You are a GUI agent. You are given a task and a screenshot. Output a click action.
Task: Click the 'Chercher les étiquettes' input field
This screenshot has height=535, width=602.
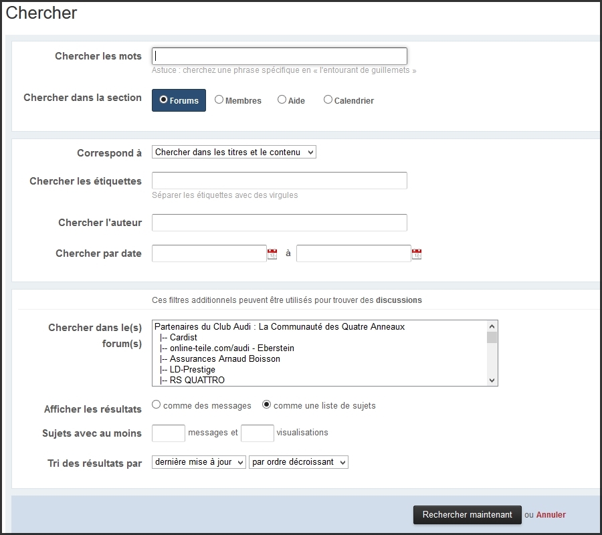click(x=279, y=180)
